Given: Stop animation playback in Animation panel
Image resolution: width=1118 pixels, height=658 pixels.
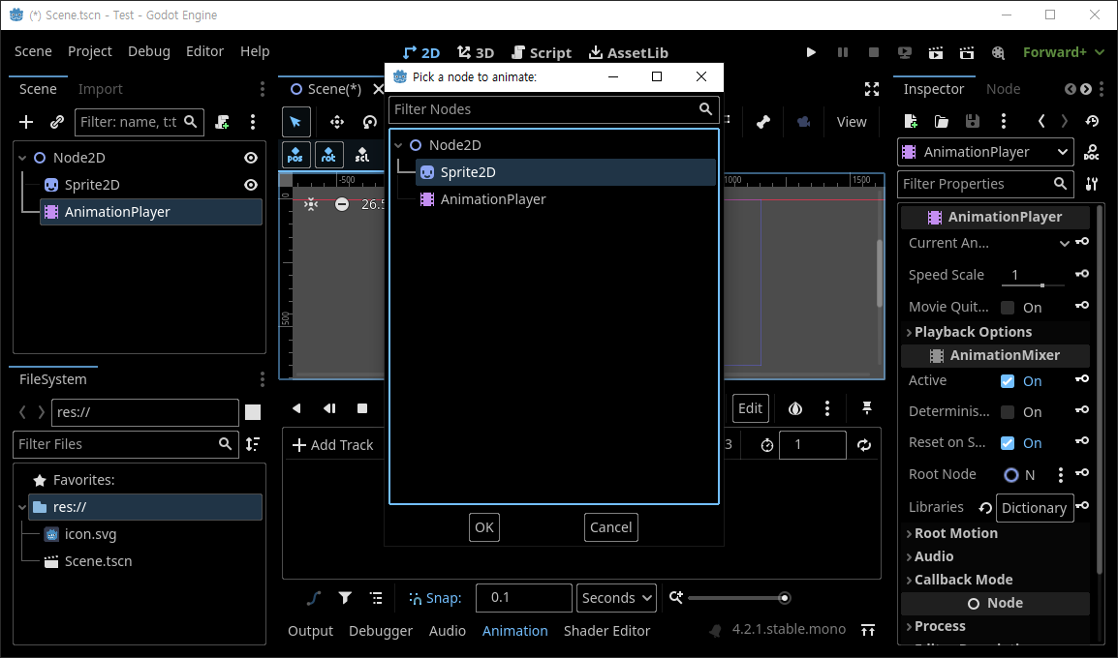Looking at the screenshot, I should click(362, 408).
